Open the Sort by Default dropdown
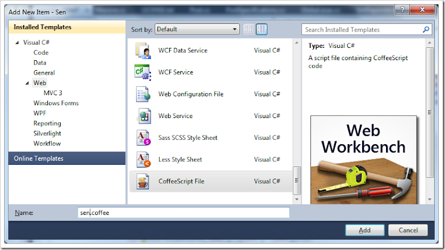Screen dimensions: 445x250 click(x=197, y=30)
